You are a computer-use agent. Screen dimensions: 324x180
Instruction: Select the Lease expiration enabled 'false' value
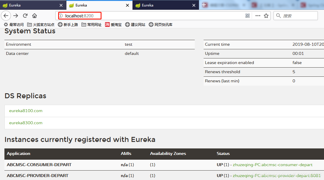click(297, 63)
